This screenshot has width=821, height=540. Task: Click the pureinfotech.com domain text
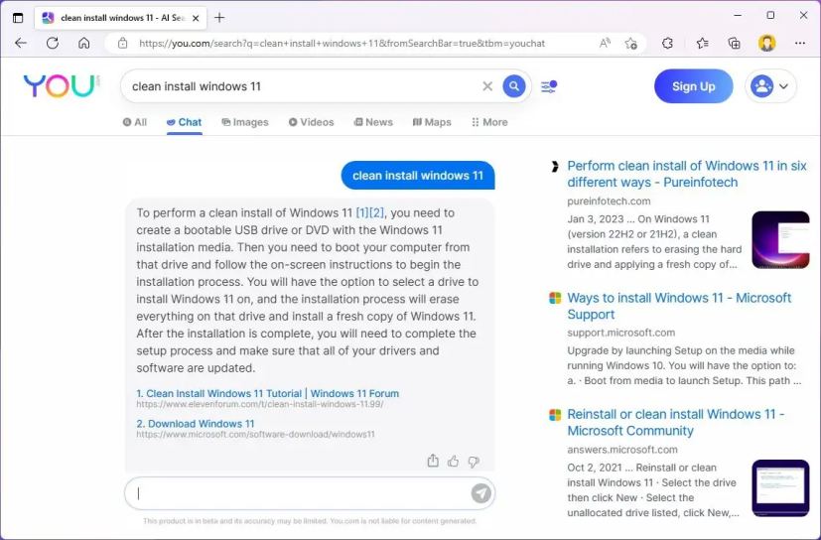pyautogui.click(x=609, y=202)
